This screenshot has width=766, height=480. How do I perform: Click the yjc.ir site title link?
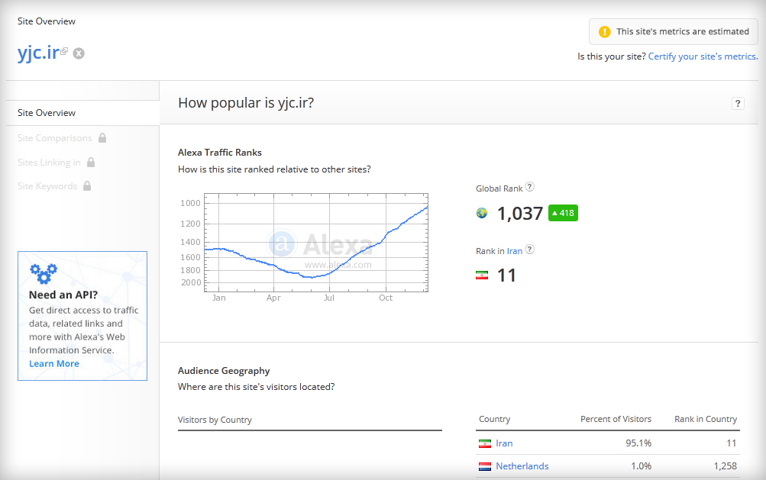tap(38, 52)
